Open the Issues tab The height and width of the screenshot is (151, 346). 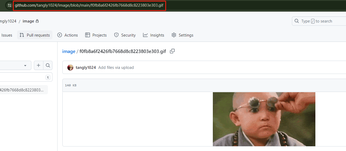[7, 35]
